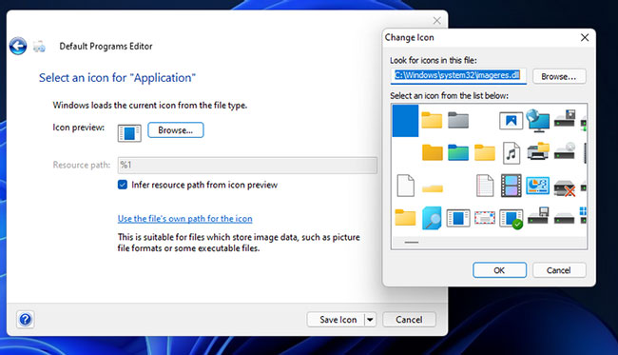Cancel in Default Programs Editor window

[x=409, y=320]
